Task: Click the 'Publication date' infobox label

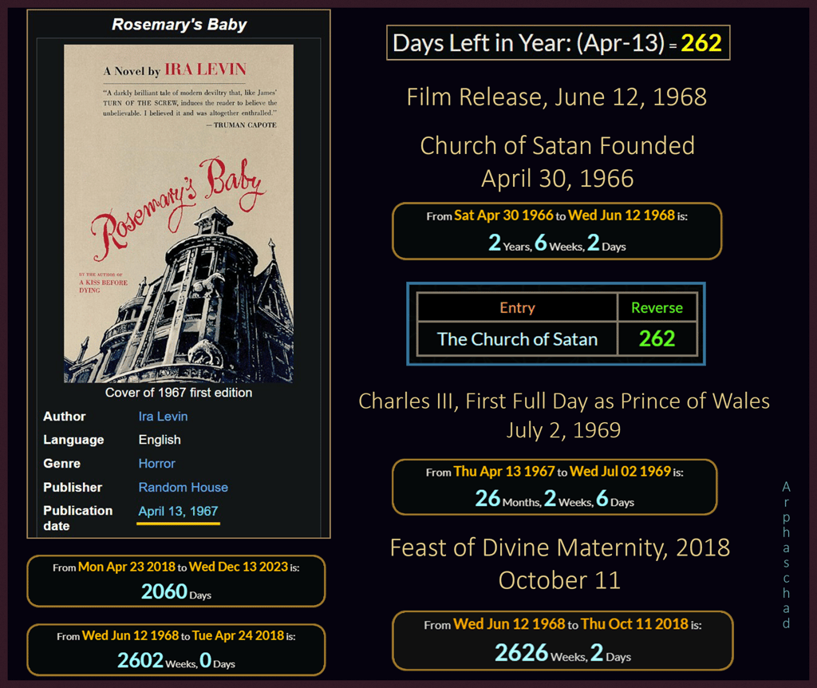Action: 77,518
